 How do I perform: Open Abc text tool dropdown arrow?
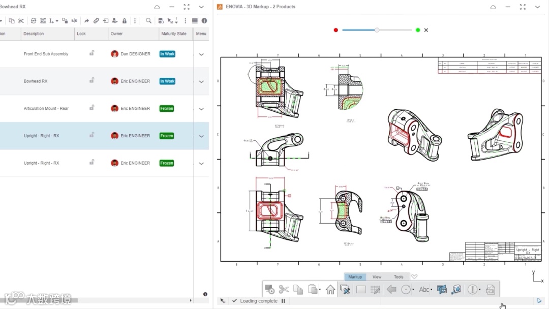coord(431,290)
